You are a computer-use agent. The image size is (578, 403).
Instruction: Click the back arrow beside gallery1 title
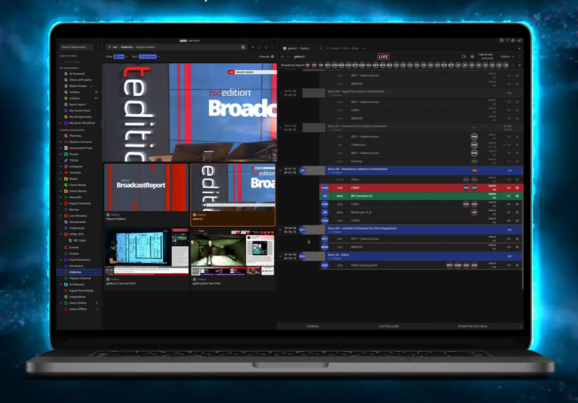tap(282, 57)
